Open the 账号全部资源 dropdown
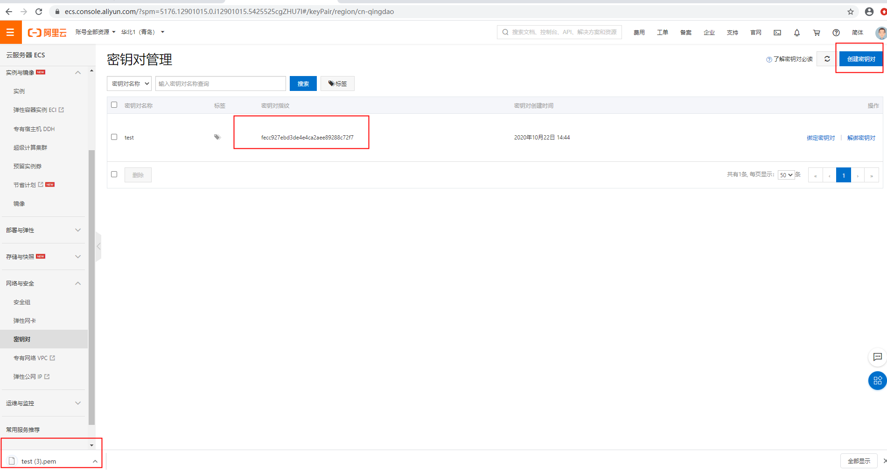Image resolution: width=887 pixels, height=472 pixels. coord(95,32)
